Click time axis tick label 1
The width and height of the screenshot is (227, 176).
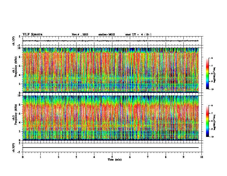(x=40, y=157)
